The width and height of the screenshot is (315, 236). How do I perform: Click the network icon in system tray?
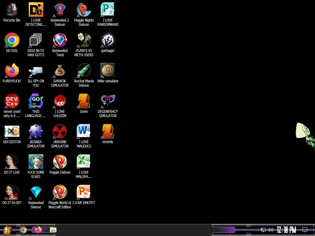(263, 230)
